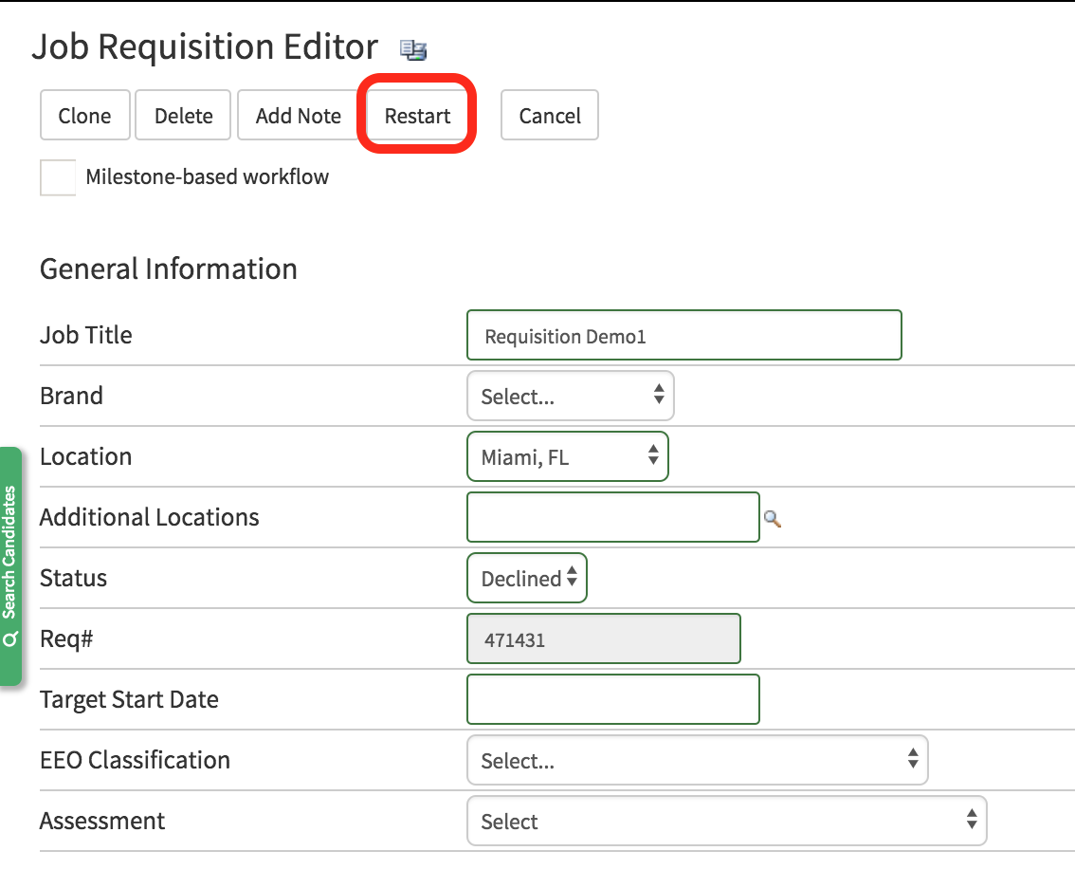
Task: Click the print/report icon beside the title
Action: [413, 49]
